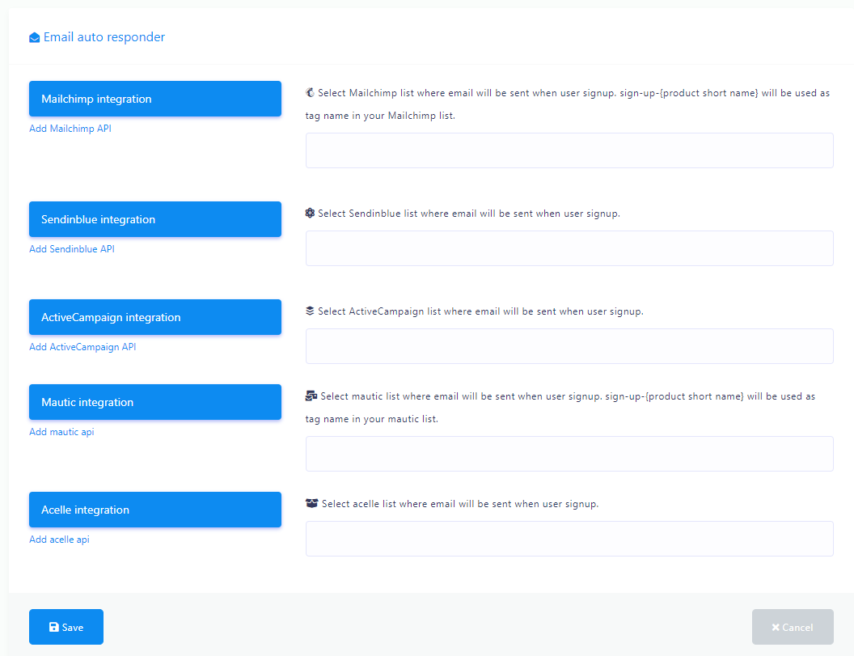854x656 pixels.
Task: Open the Mailchimp list selection field
Action: (x=569, y=150)
